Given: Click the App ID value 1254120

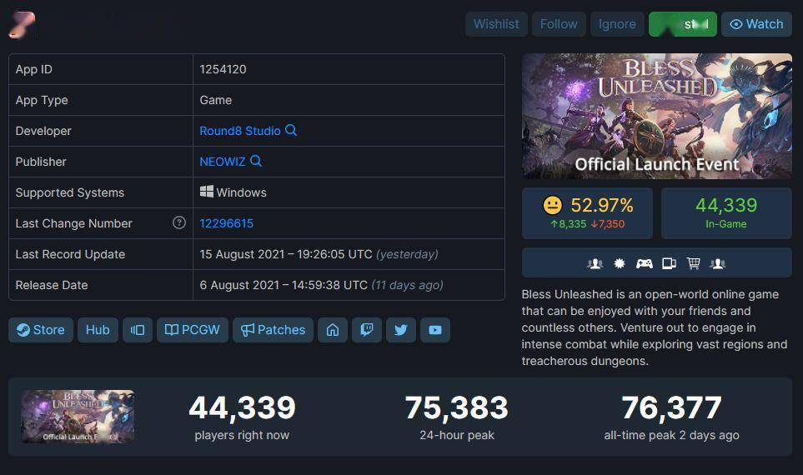Looking at the screenshot, I should coord(223,69).
